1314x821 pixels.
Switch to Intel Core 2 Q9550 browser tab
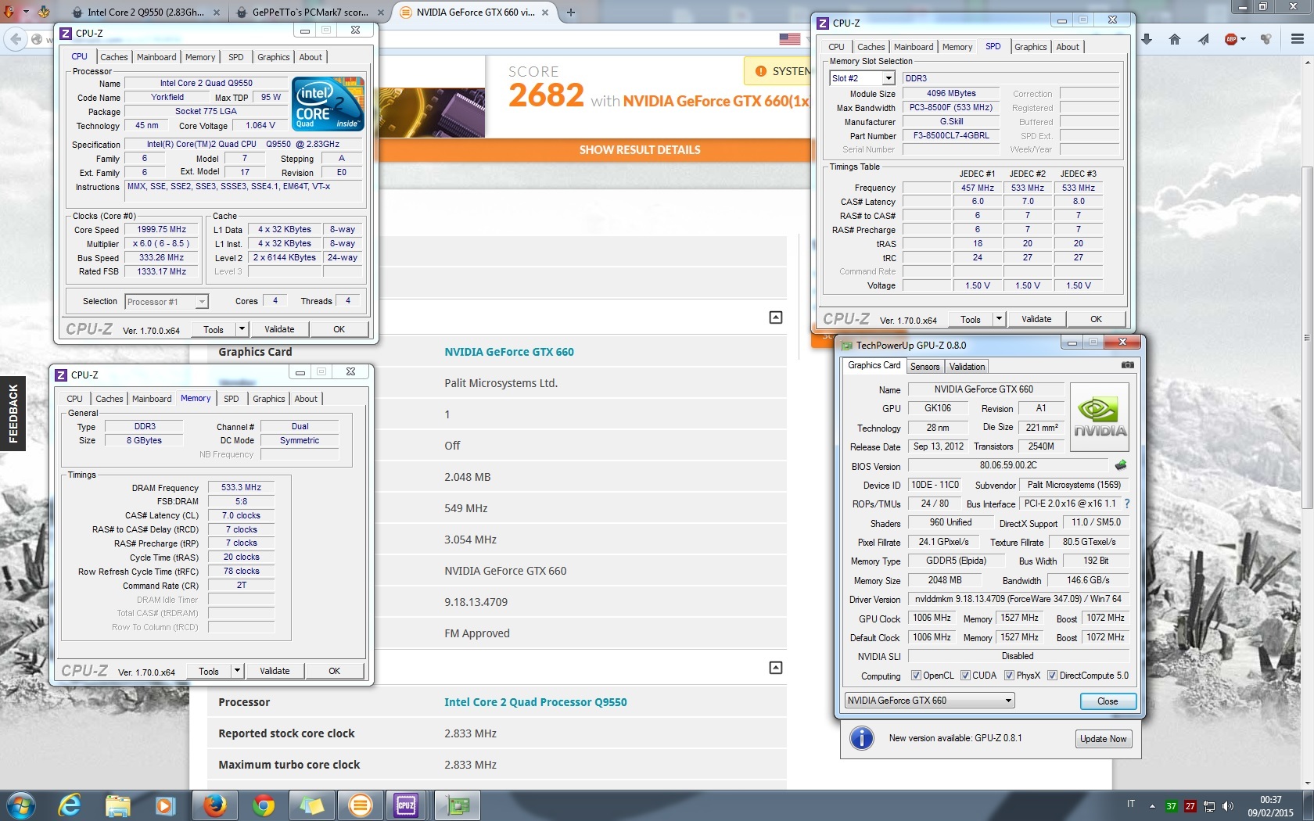[145, 12]
